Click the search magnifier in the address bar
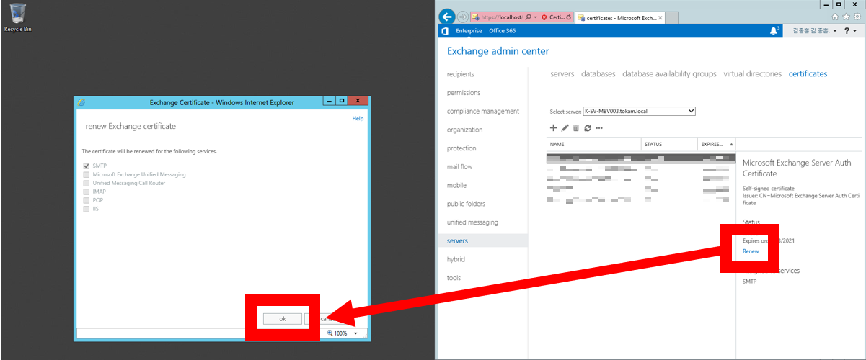 [x=528, y=17]
